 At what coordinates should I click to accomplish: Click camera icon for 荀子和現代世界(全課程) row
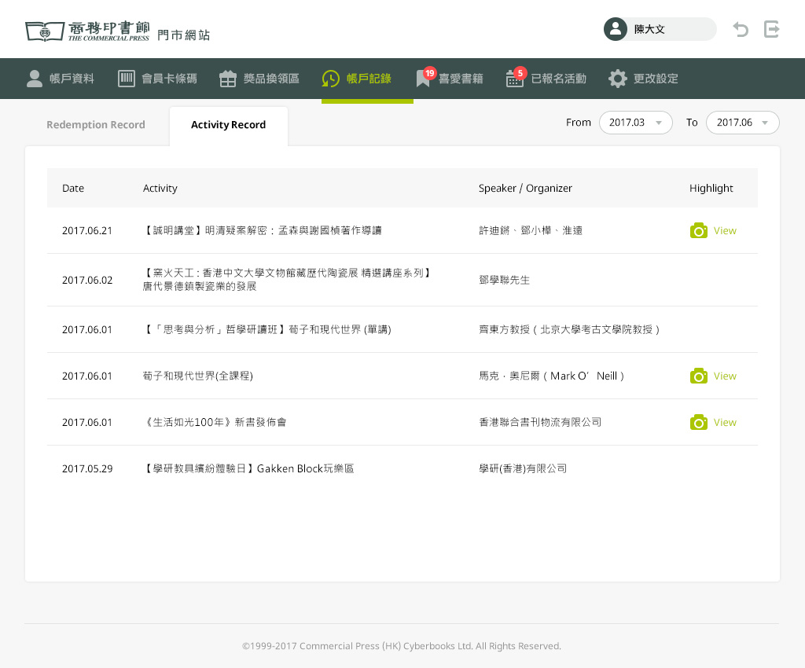pyautogui.click(x=698, y=376)
